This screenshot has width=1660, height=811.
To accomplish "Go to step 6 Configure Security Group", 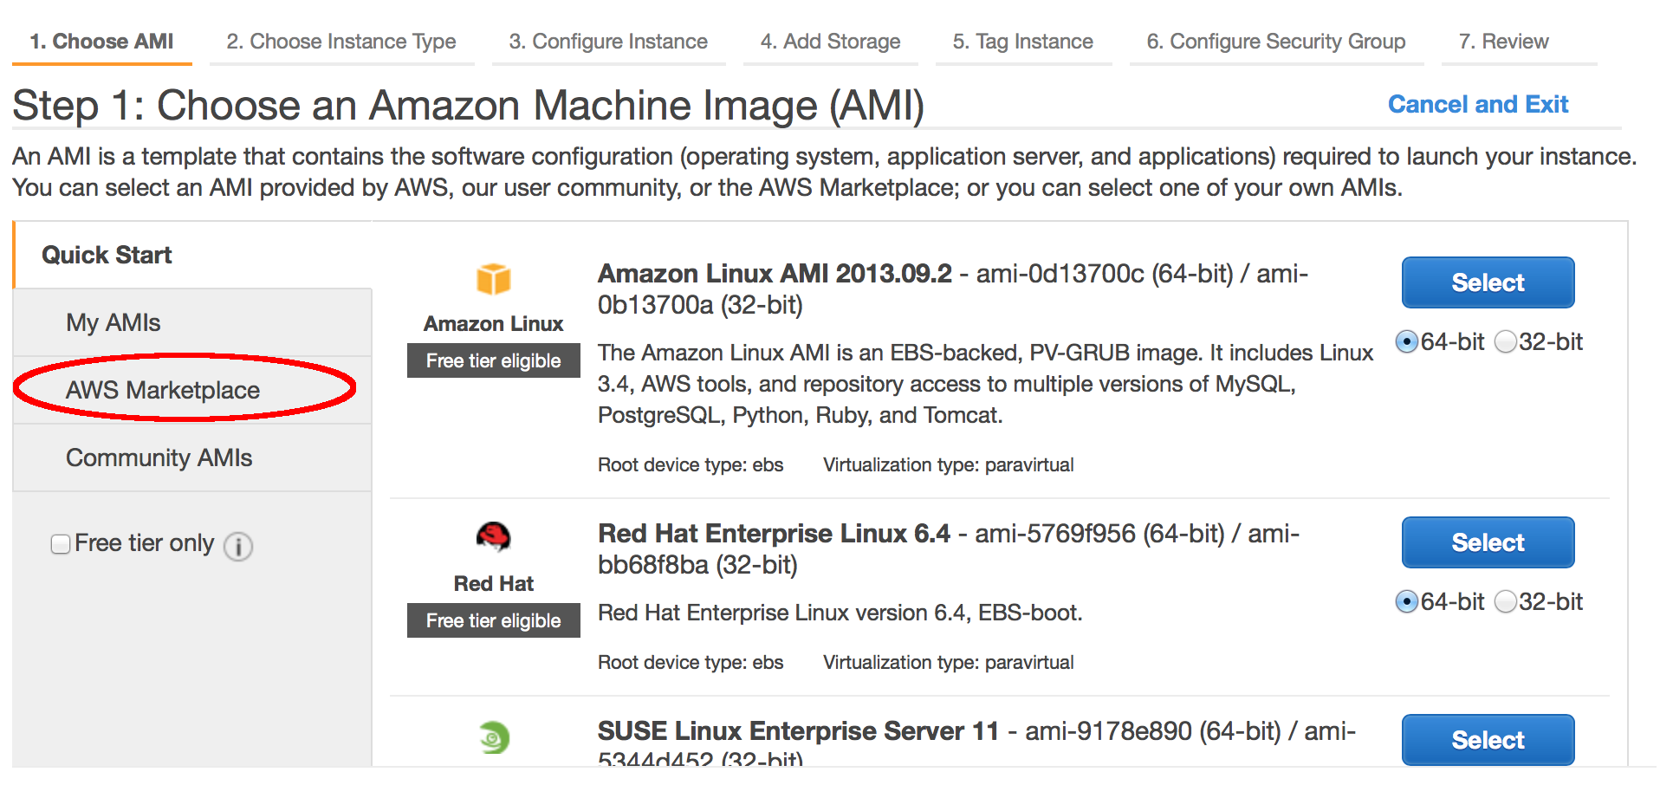I will click(1275, 42).
